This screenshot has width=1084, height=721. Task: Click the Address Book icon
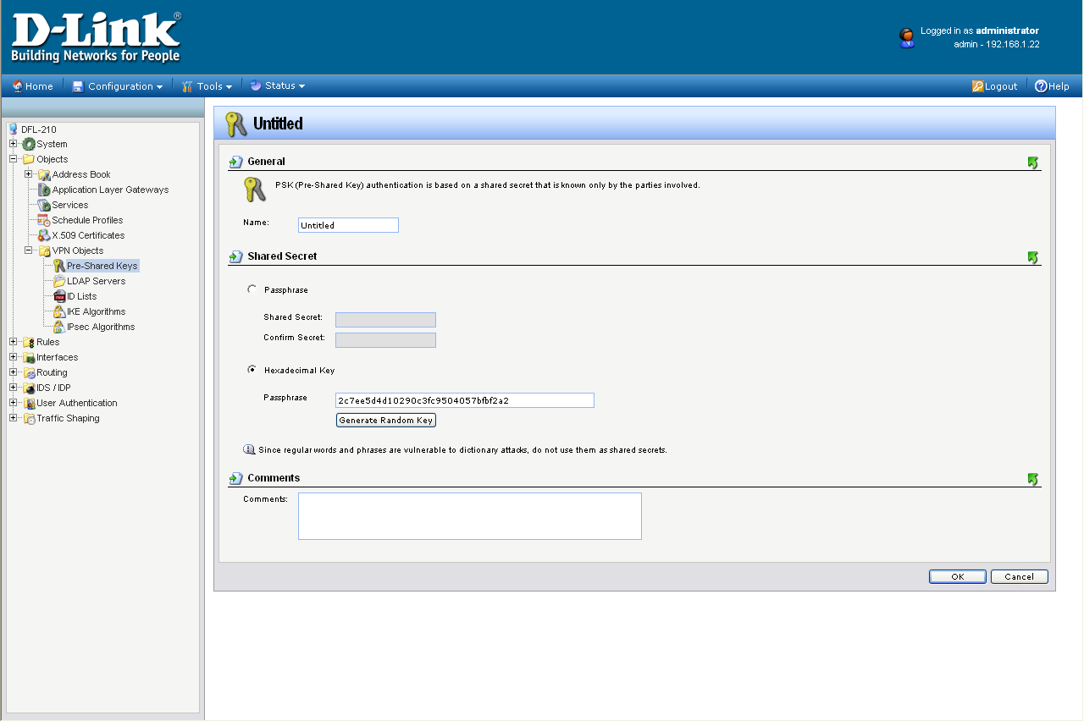(x=44, y=174)
